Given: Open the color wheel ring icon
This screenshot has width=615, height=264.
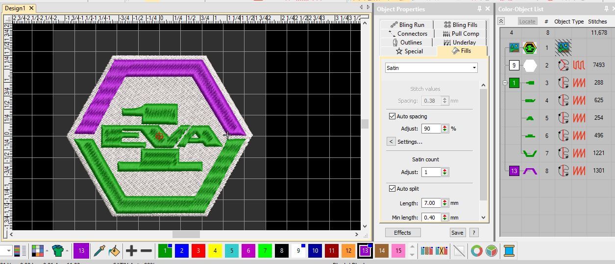Looking at the screenshot, I should (x=476, y=251).
